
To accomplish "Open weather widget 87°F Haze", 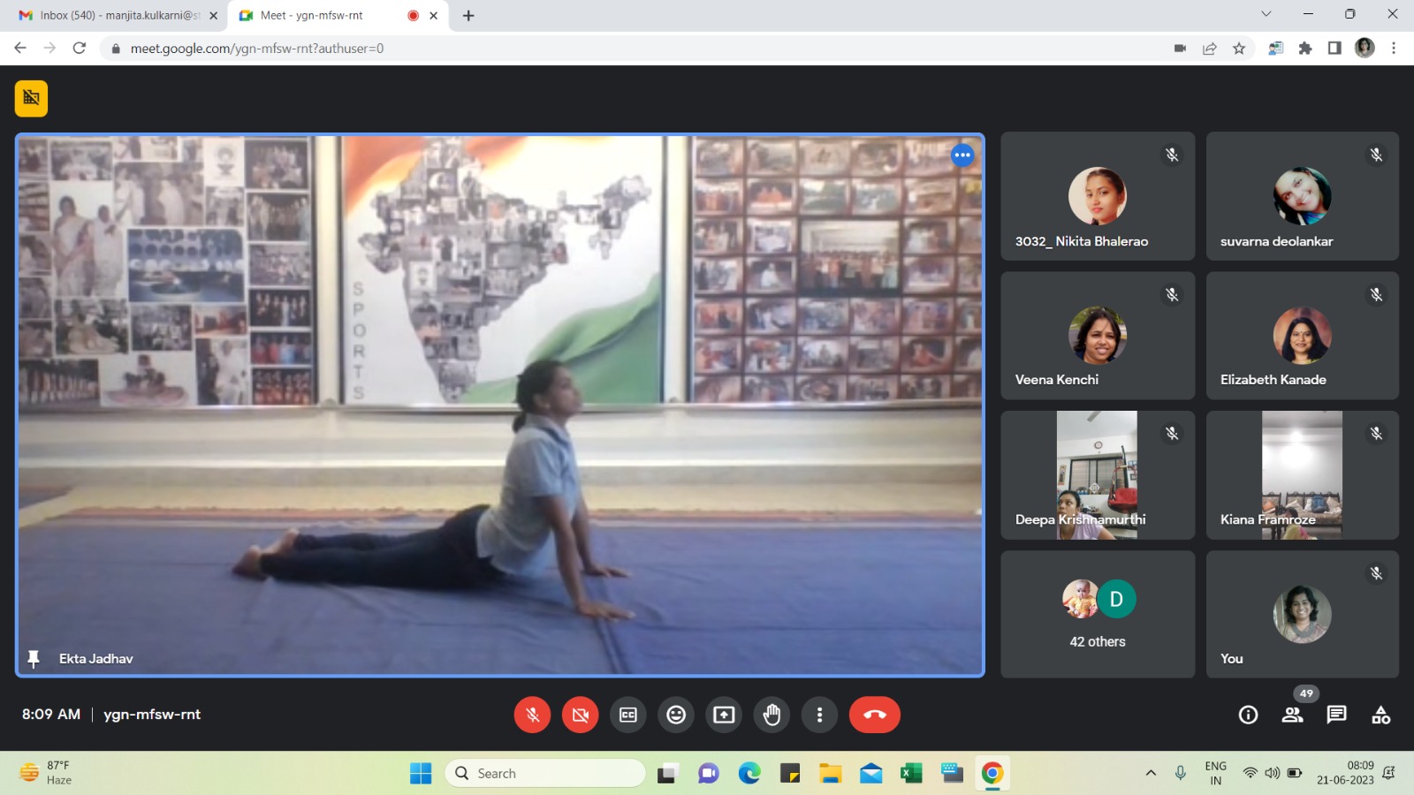I will click(x=46, y=773).
